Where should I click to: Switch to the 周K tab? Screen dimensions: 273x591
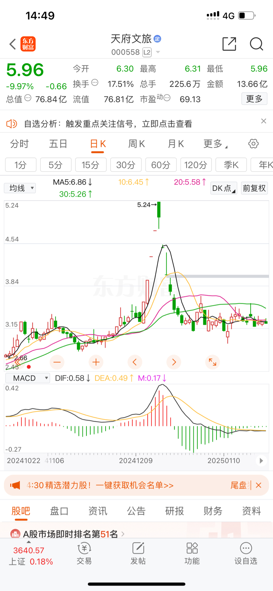point(136,144)
